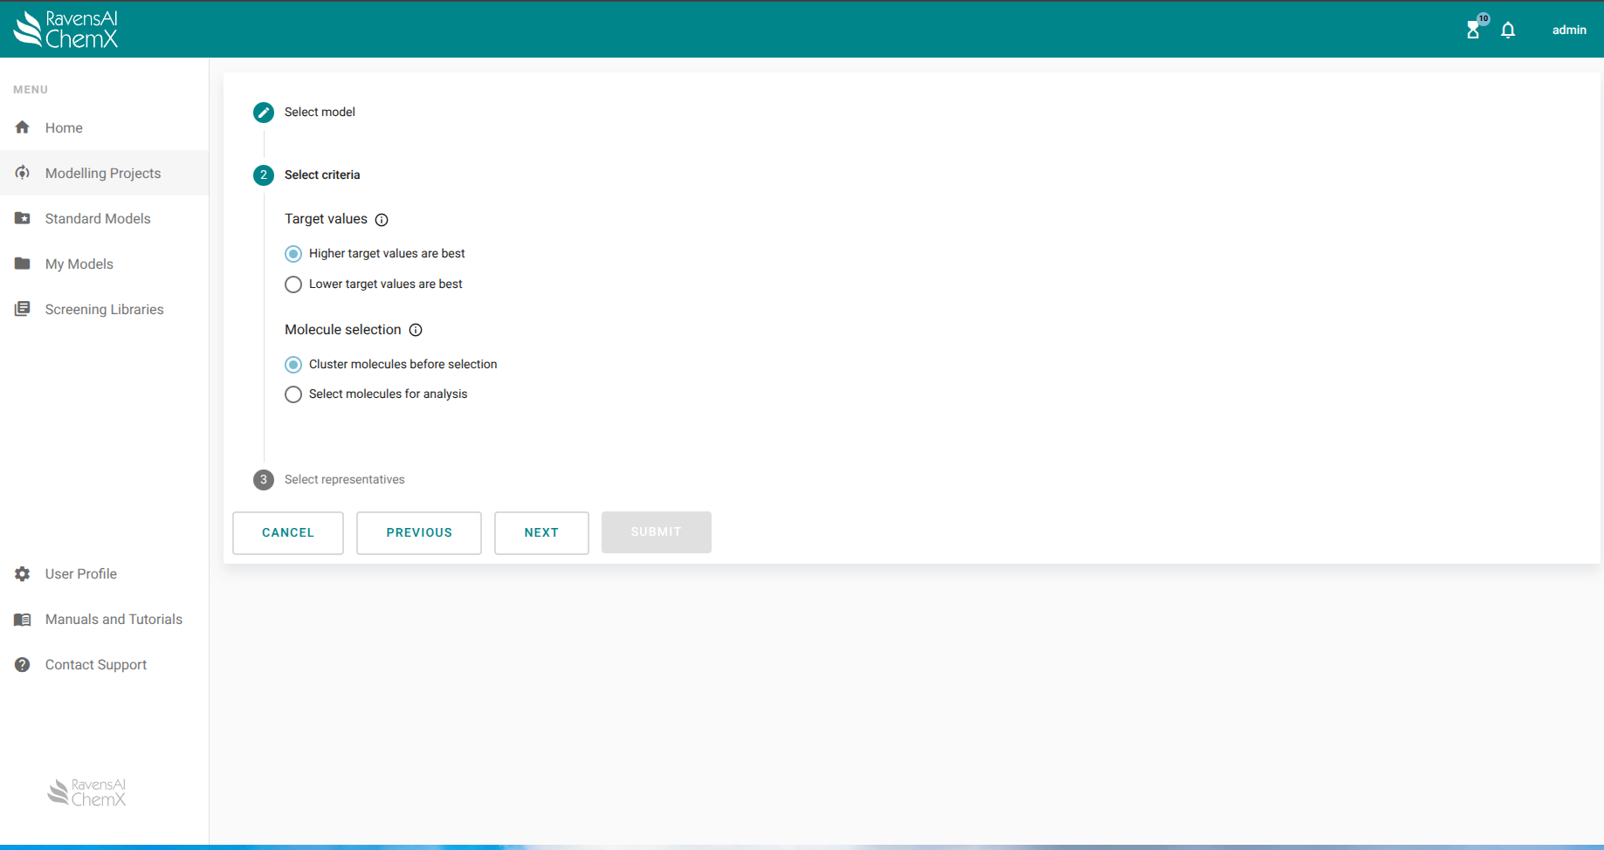The width and height of the screenshot is (1604, 850).
Task: Select Higher target values are best
Action: click(293, 254)
